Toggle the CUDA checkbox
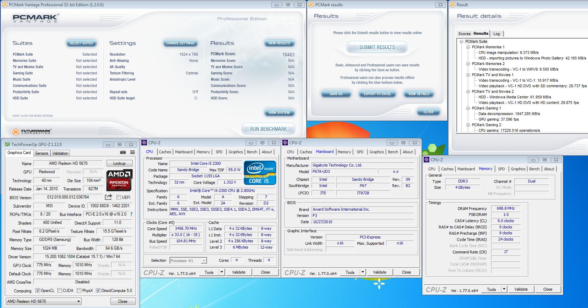This screenshot has width=588, height=308. (60, 291)
